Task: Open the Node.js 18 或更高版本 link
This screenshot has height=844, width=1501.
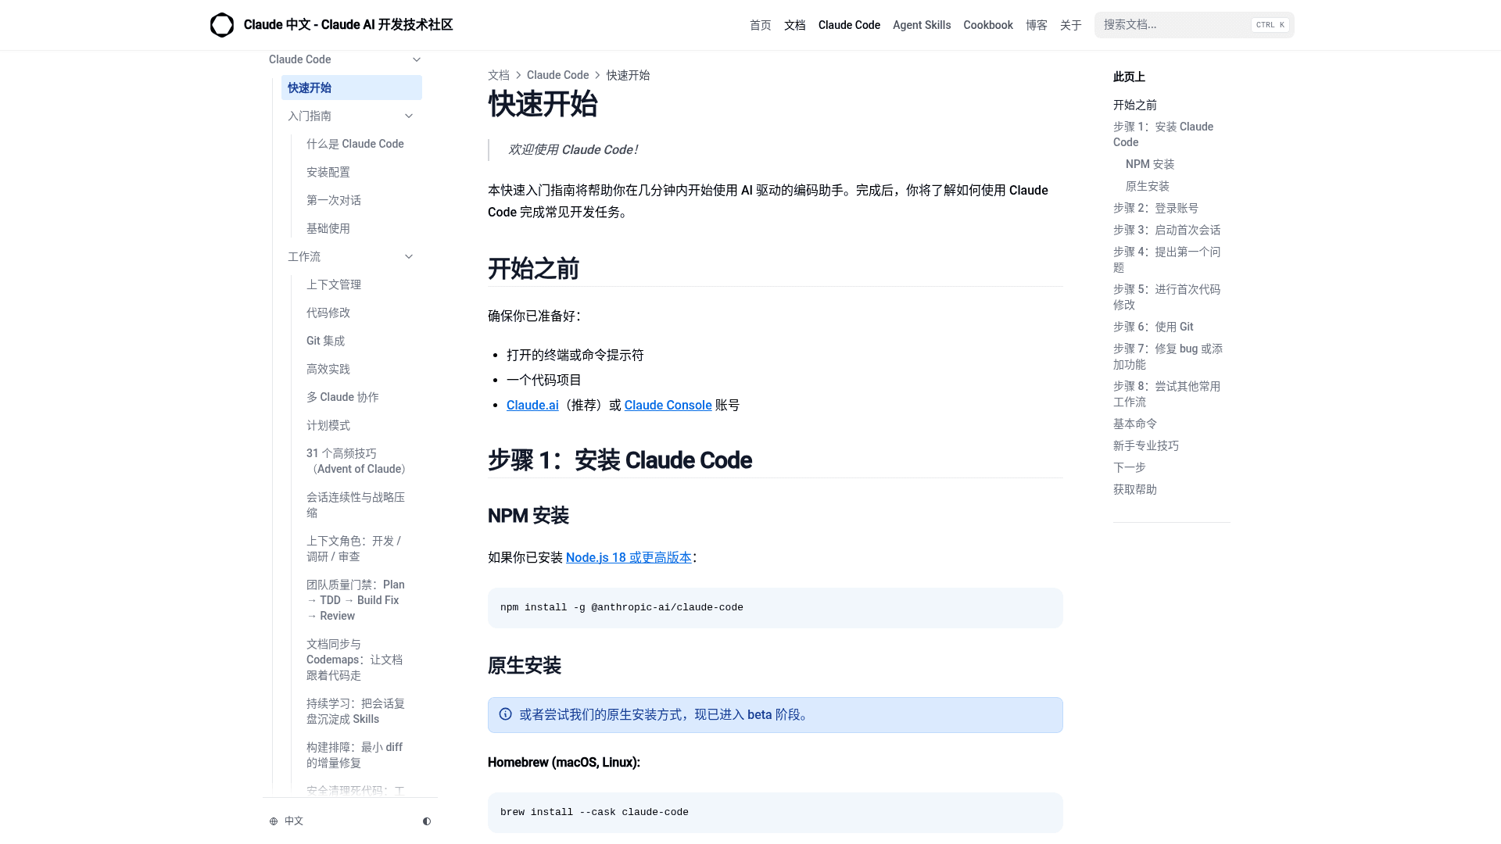Action: point(629,557)
